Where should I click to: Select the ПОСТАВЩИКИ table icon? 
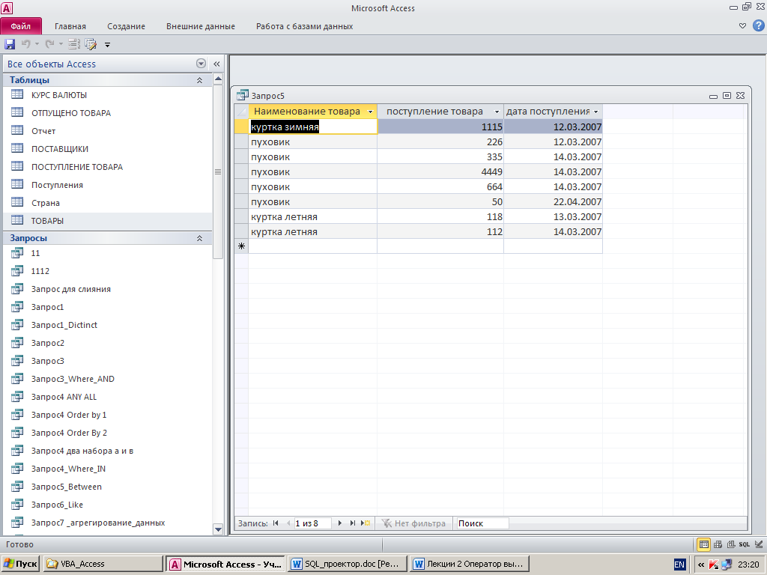tap(17, 148)
